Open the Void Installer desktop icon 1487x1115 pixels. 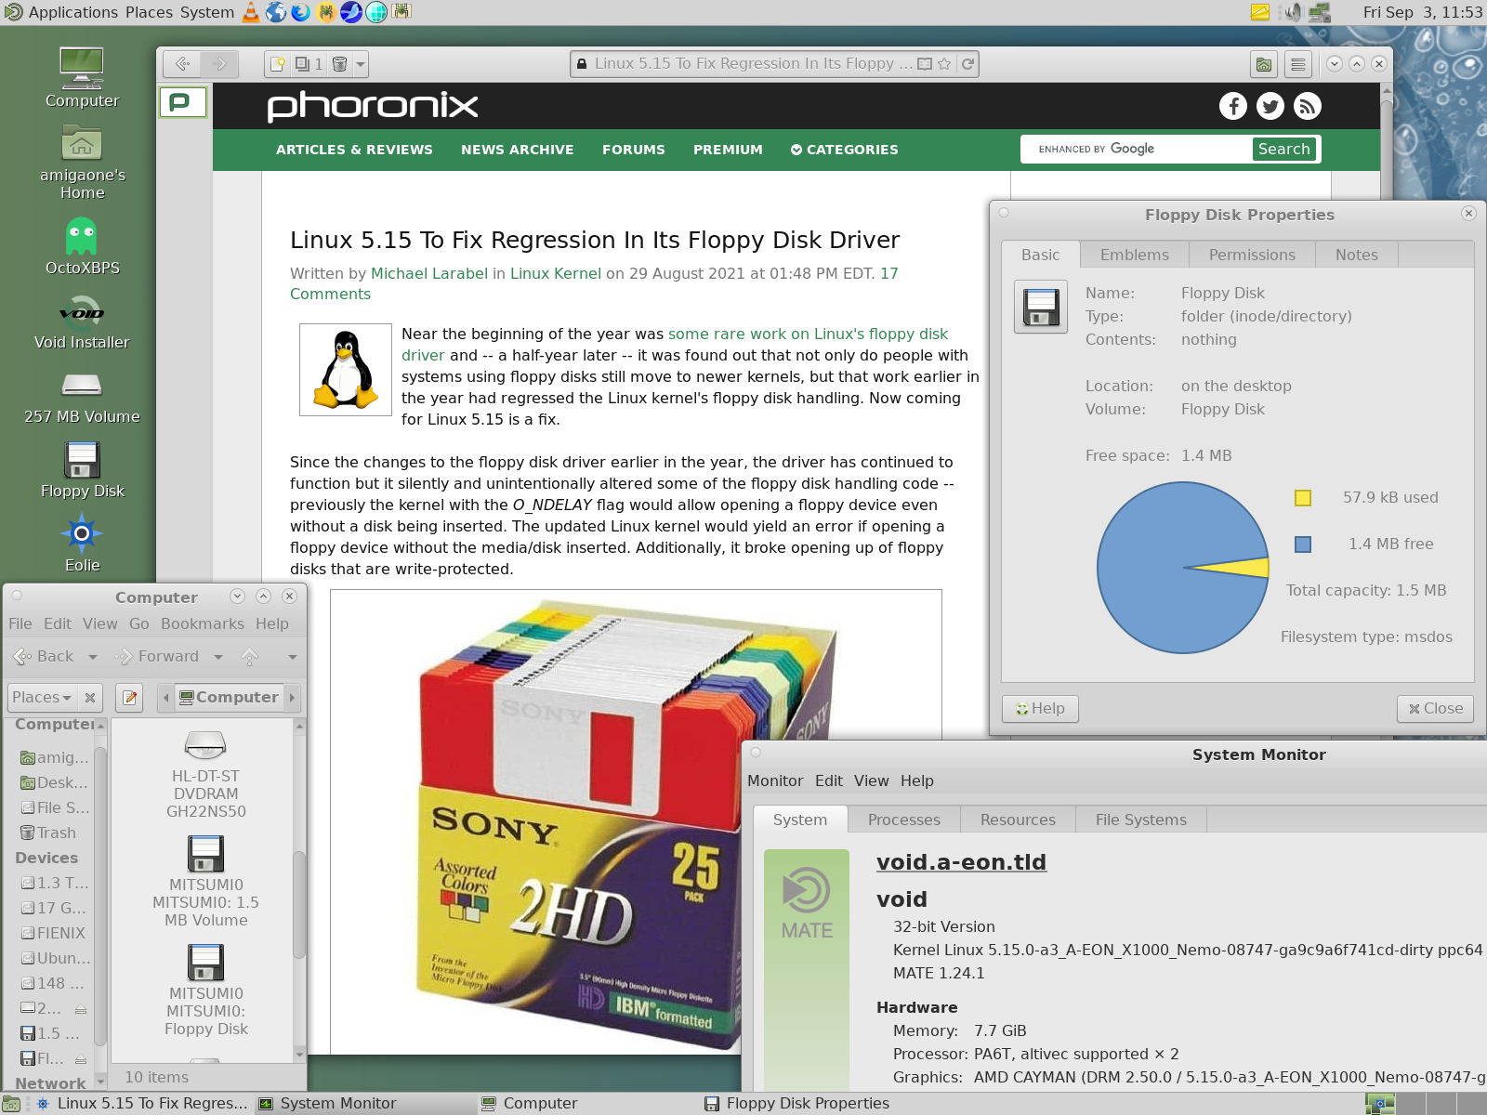tap(82, 321)
